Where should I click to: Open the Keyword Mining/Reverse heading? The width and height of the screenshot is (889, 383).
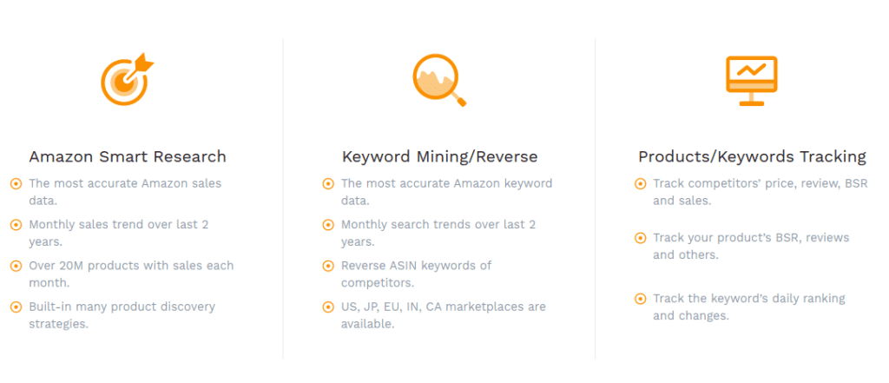(x=439, y=156)
